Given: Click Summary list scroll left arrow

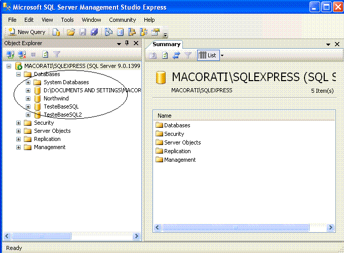Looking at the screenshot, I should (x=158, y=227).
